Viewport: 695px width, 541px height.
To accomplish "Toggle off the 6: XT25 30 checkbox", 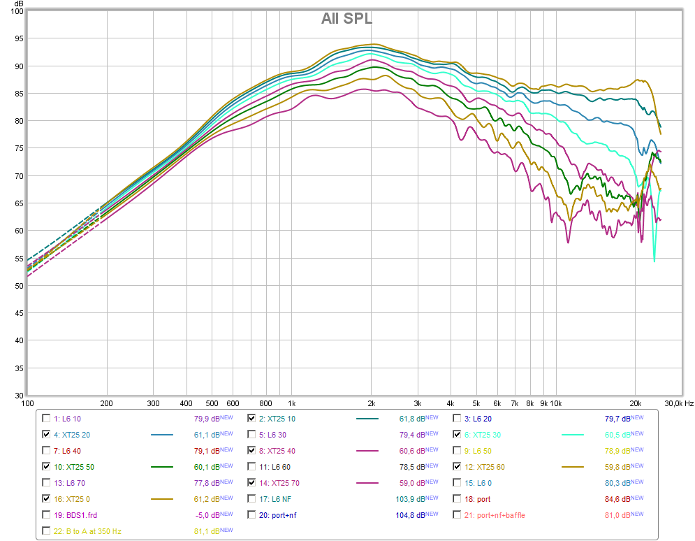I will tap(457, 435).
